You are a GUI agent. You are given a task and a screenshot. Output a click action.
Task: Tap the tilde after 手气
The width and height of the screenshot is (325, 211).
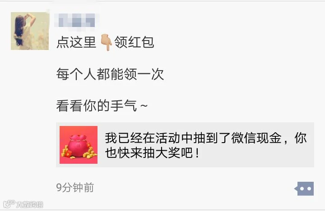pyautogui.click(x=144, y=106)
